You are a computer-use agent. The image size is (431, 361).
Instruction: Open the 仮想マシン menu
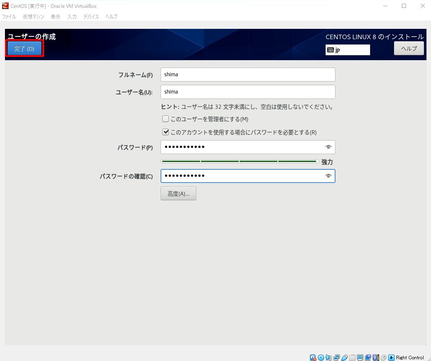point(33,16)
